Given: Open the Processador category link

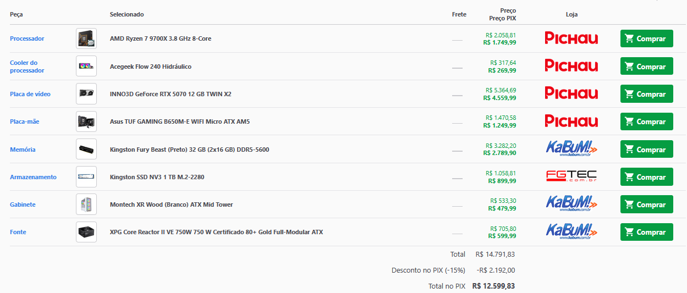Looking at the screenshot, I should tap(27, 38).
